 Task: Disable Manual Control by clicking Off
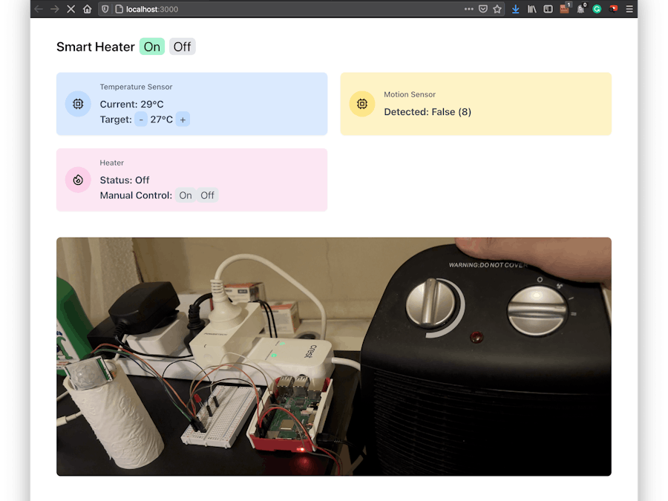[x=207, y=195]
